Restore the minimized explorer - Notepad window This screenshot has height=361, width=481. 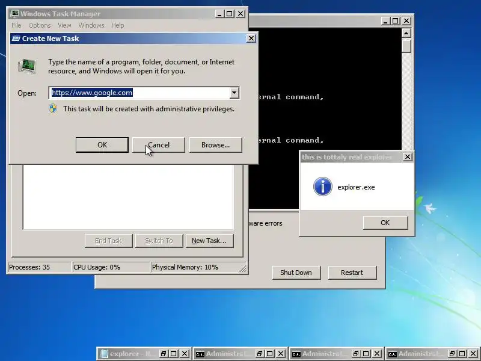tap(163, 354)
